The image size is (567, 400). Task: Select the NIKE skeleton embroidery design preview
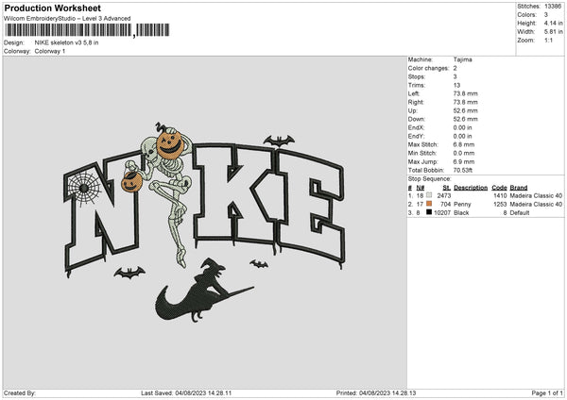pos(205,223)
